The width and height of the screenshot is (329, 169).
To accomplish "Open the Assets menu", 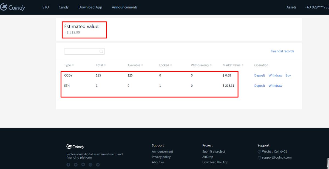I will point(291,7).
